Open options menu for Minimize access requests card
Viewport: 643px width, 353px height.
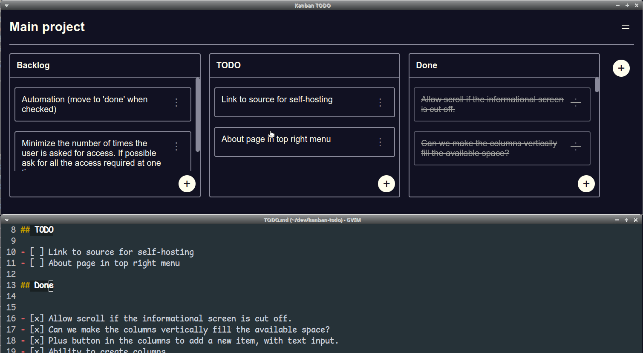[176, 146]
